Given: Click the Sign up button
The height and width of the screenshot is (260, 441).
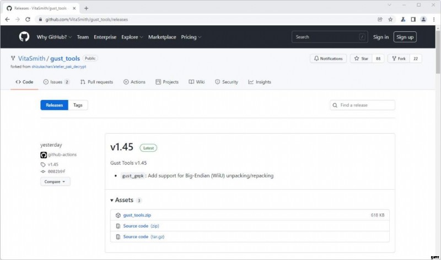Looking at the screenshot, I should point(405,37).
